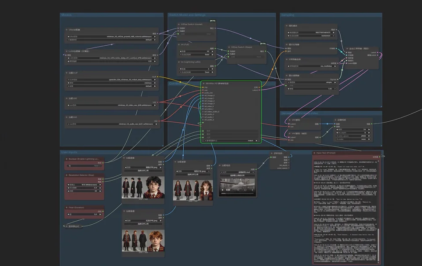Select the red-haired boy reference image preview
Viewport: 422px width, 266px height.
143,240
